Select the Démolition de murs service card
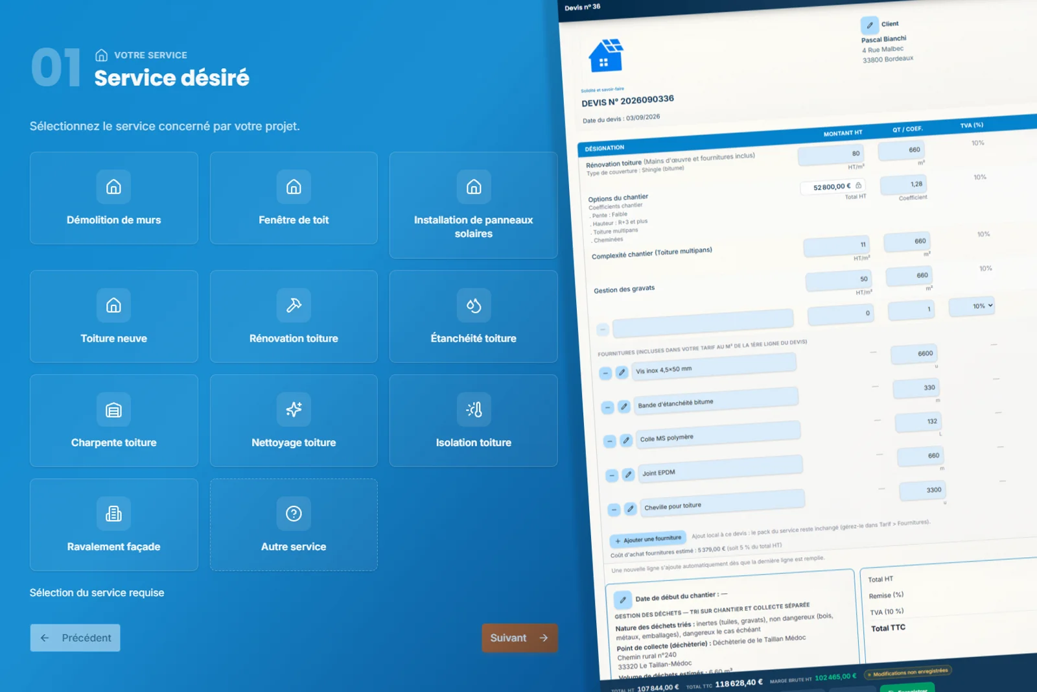1037x692 pixels. click(x=113, y=198)
